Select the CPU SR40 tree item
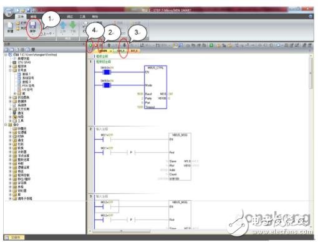318x242 pixels. click(x=22, y=62)
